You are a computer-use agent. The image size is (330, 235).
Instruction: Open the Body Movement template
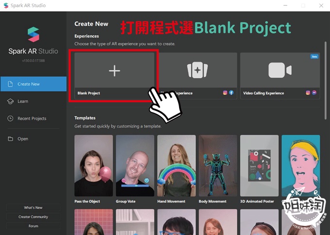(218, 166)
